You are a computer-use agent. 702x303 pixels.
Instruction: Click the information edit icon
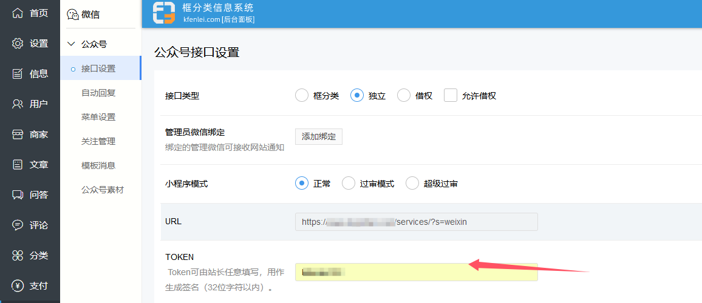(18, 73)
